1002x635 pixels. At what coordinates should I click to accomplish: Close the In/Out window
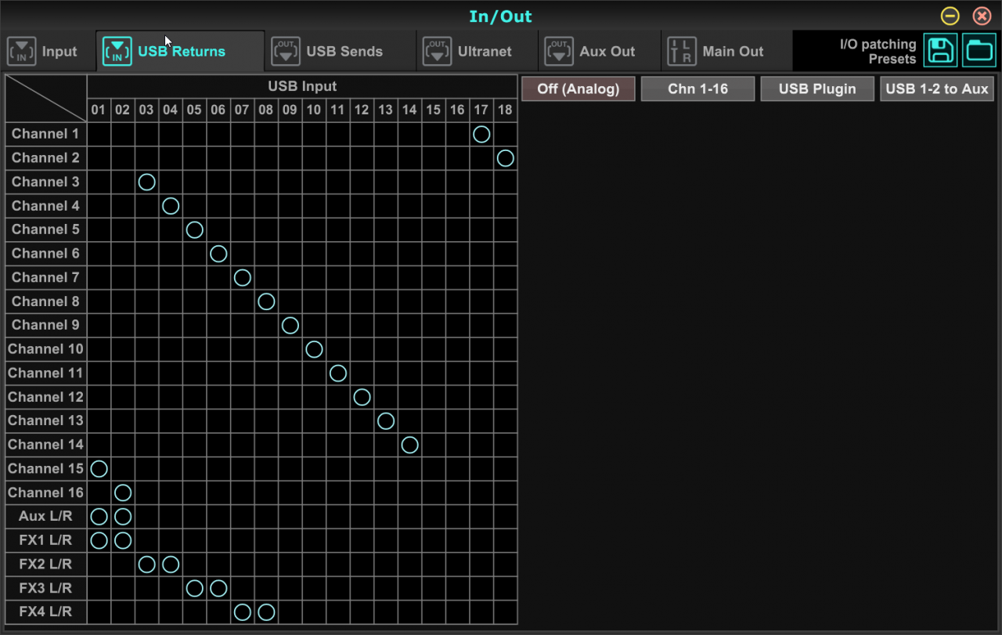tap(982, 16)
